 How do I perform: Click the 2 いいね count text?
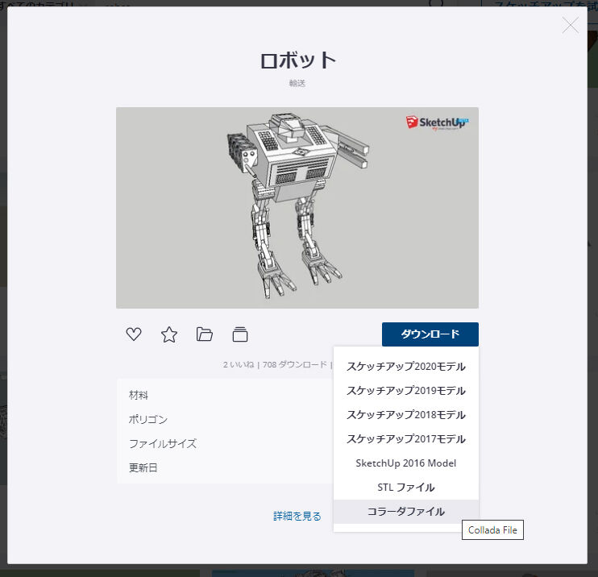click(239, 364)
